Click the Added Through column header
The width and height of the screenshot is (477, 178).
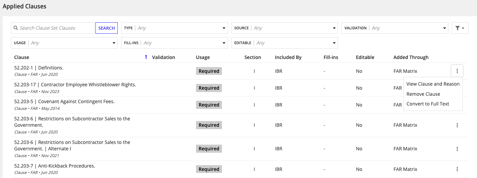411,57
